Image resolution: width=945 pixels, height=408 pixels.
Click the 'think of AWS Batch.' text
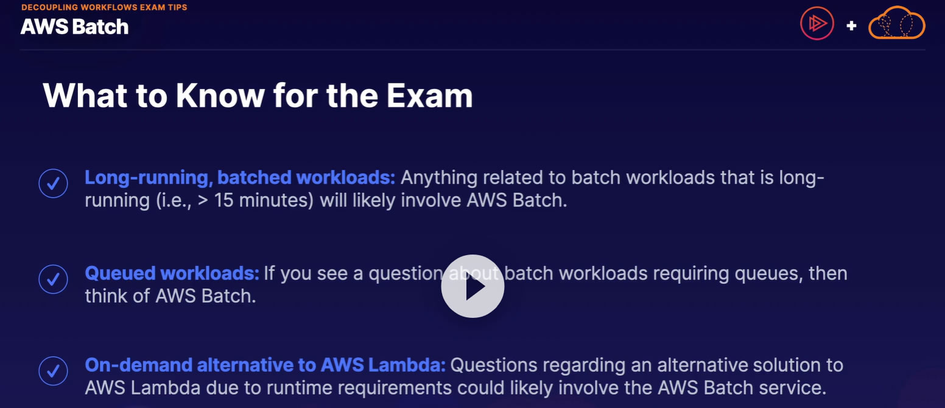click(170, 296)
